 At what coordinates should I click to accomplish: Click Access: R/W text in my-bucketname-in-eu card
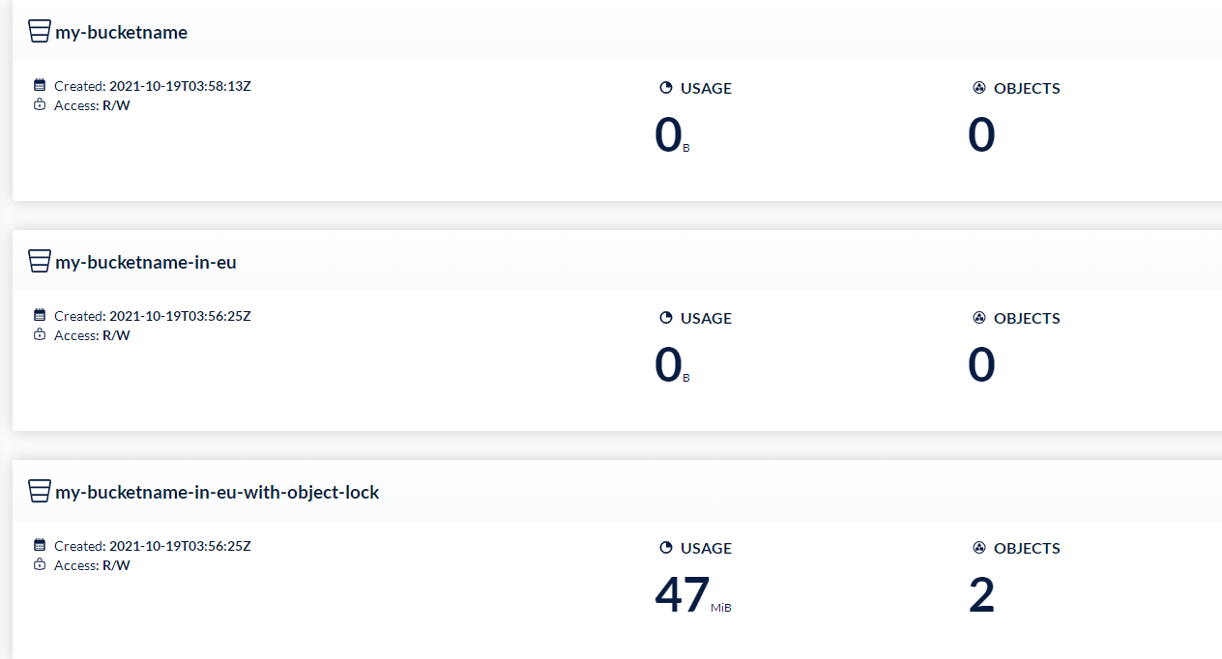point(92,335)
